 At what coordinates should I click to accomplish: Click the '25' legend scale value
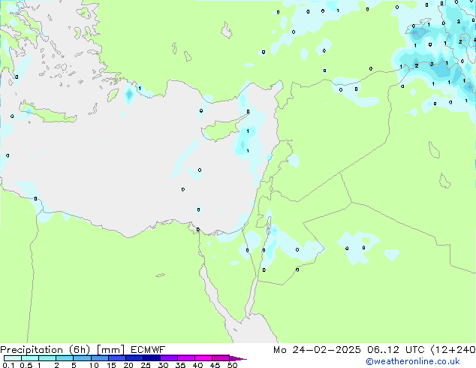(x=146, y=365)
